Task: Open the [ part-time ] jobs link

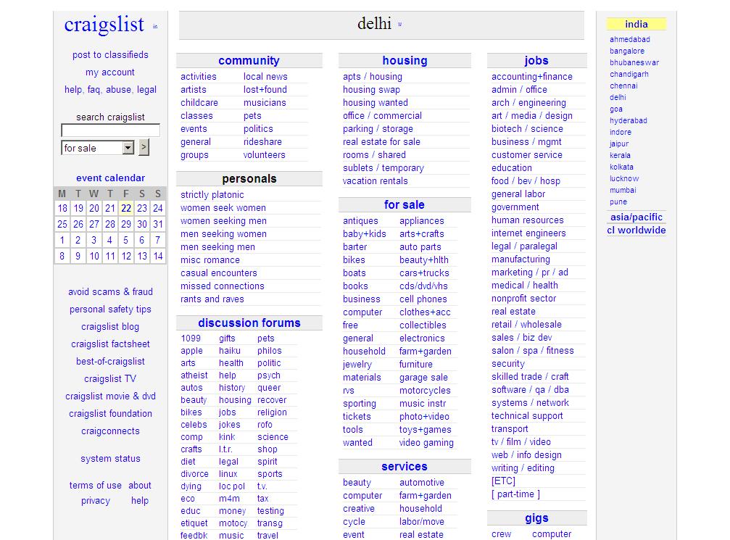Action: 515,494
